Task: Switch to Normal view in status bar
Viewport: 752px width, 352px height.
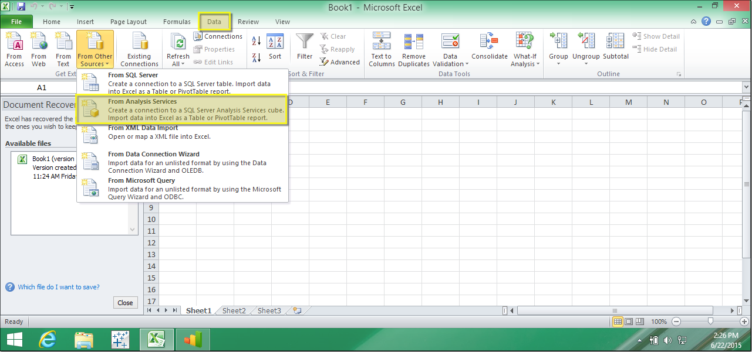Action: pyautogui.click(x=618, y=322)
